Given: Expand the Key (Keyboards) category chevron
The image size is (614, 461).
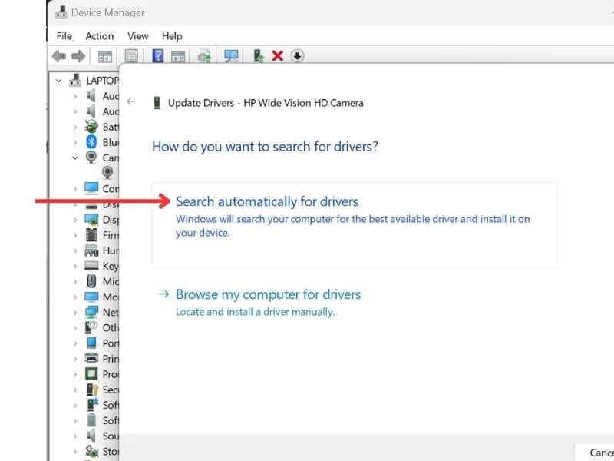Looking at the screenshot, I should pyautogui.click(x=74, y=266).
